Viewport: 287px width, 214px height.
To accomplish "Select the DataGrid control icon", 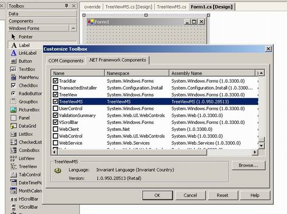I will tap(13, 126).
